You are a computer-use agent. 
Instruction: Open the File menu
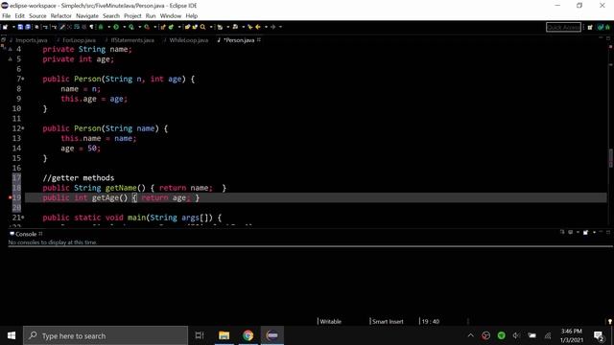tap(7, 16)
